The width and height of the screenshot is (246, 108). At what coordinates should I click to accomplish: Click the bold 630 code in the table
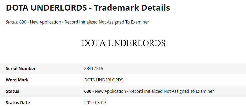[x=88, y=91]
